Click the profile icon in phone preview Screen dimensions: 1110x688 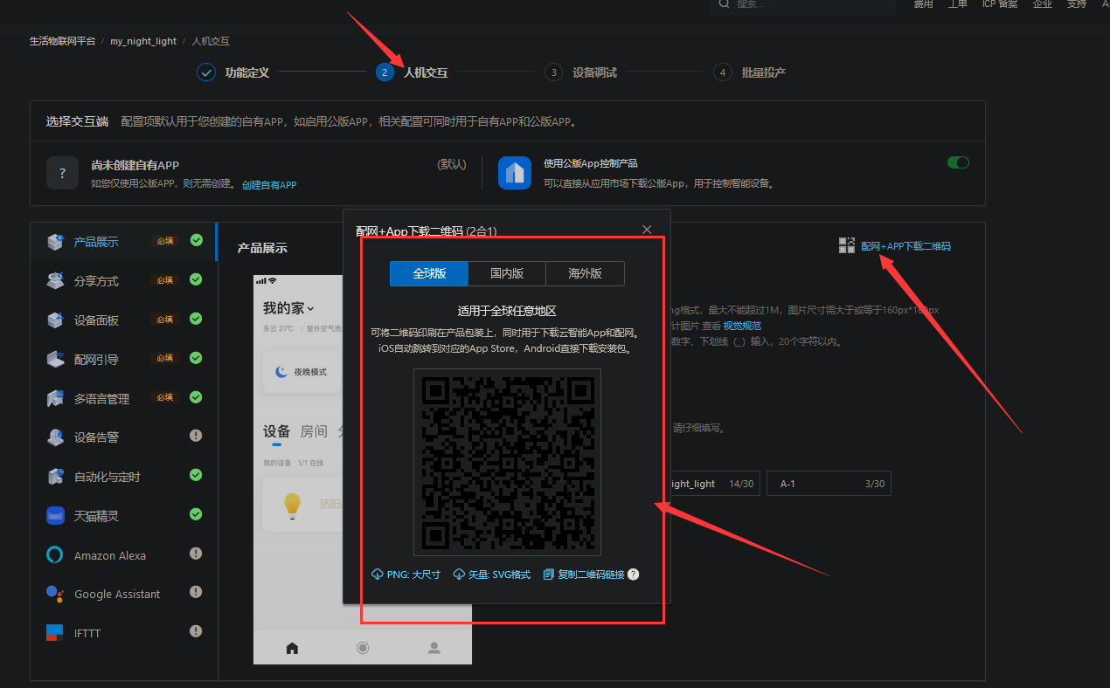pos(434,648)
